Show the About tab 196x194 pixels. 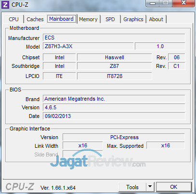click(156, 19)
